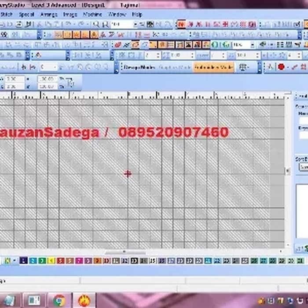Viewport: 308px width, 308px height.
Task: Click the Zoom Box icon beside the magnifier
Action: pyautogui.click(x=106, y=24)
